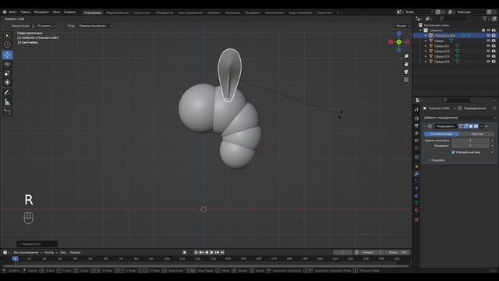Image resolution: width=499 pixels, height=281 pixels.
Task: Open the Drag selection mode dropdown
Action: (95, 26)
